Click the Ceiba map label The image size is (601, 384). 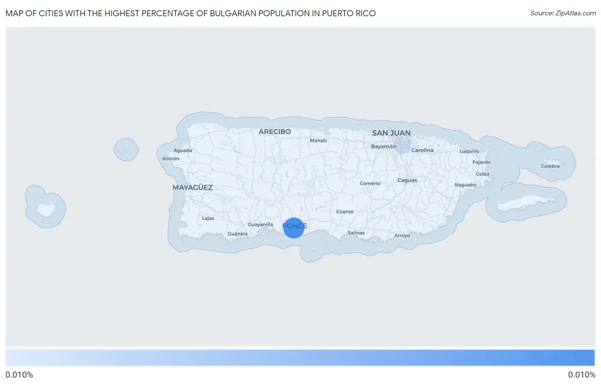[482, 174]
